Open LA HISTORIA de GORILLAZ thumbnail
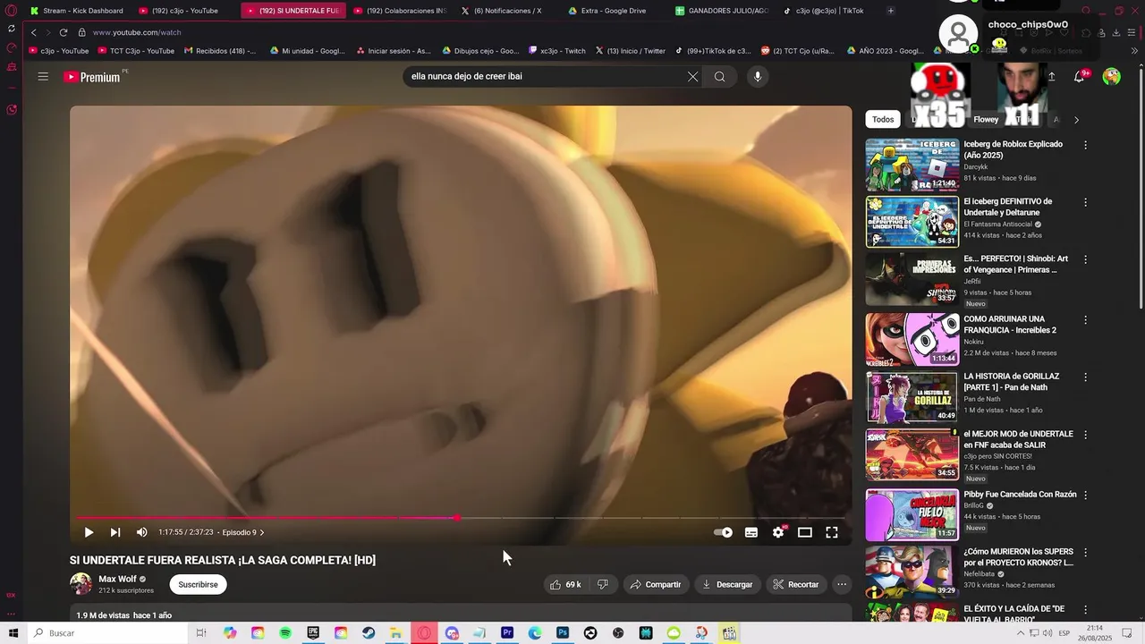The image size is (1145, 644). pos(912,396)
